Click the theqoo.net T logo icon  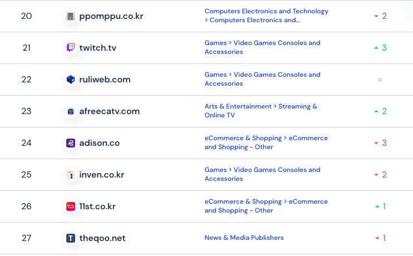[71, 238]
